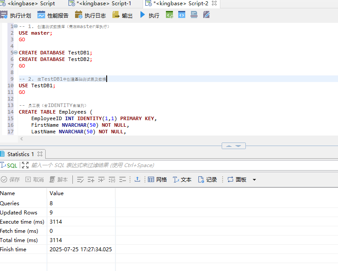Screen dimensions: 338x271
Task: Click the FirstName NVARCHAR(50) line
Action: [x=80, y=125]
